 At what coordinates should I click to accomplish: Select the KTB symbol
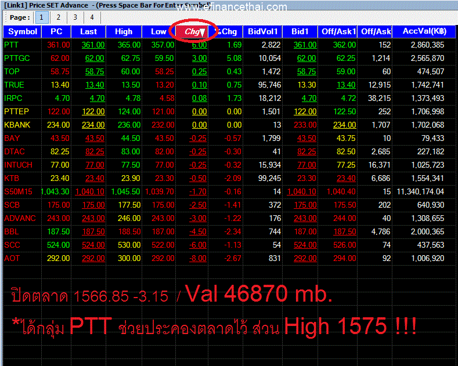pos(12,178)
